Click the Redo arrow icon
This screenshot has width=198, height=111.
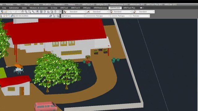pyautogui.click(x=16, y=12)
